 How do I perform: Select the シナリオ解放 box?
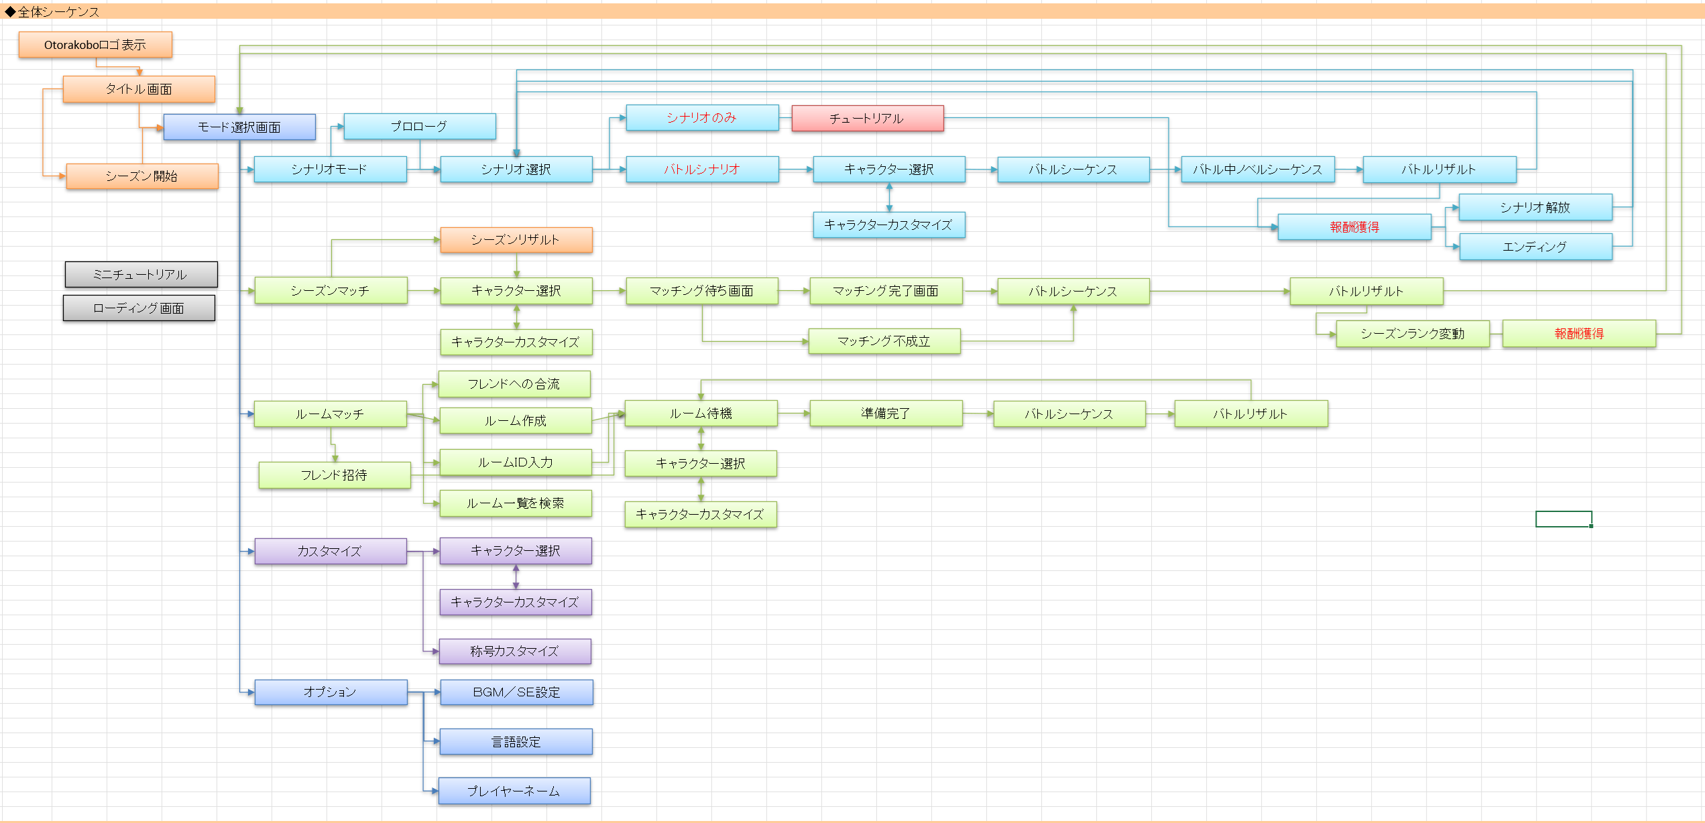(1535, 208)
